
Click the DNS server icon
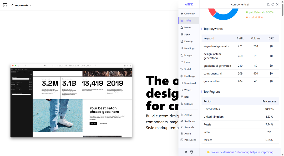(182, 97)
